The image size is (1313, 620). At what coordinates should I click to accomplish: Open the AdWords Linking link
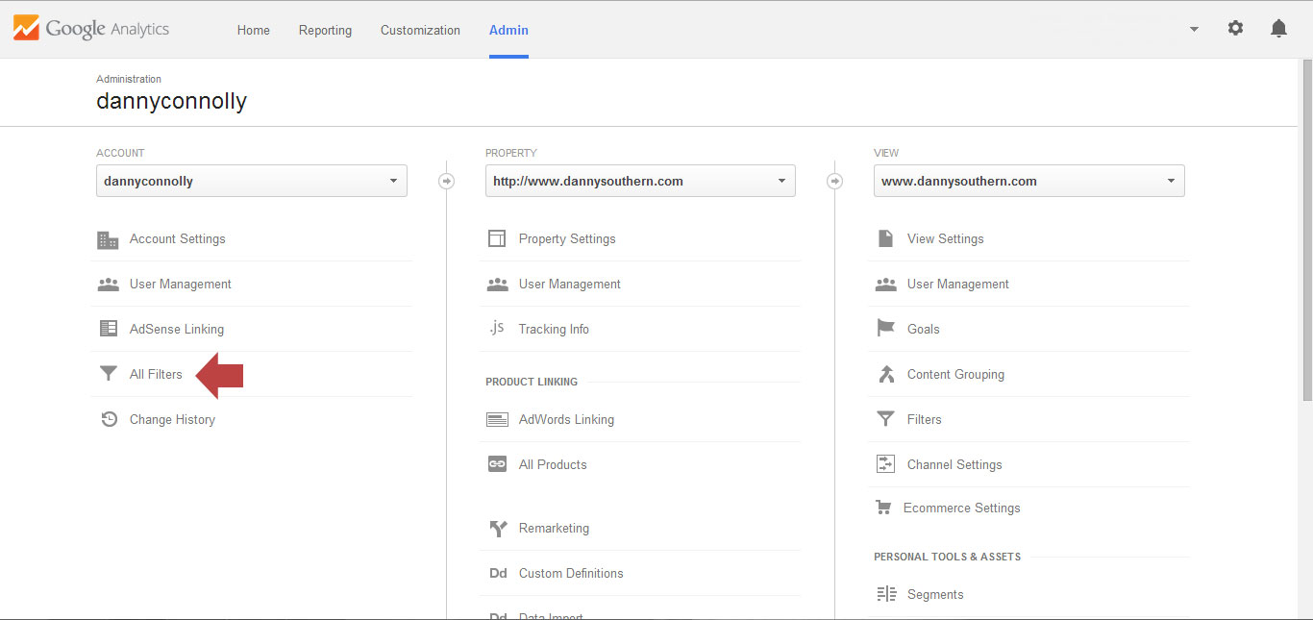pos(566,419)
